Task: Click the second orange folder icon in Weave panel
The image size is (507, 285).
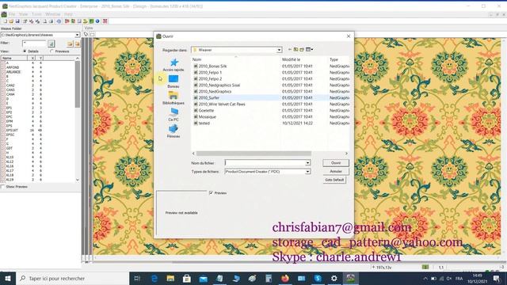Action: [x=77, y=44]
